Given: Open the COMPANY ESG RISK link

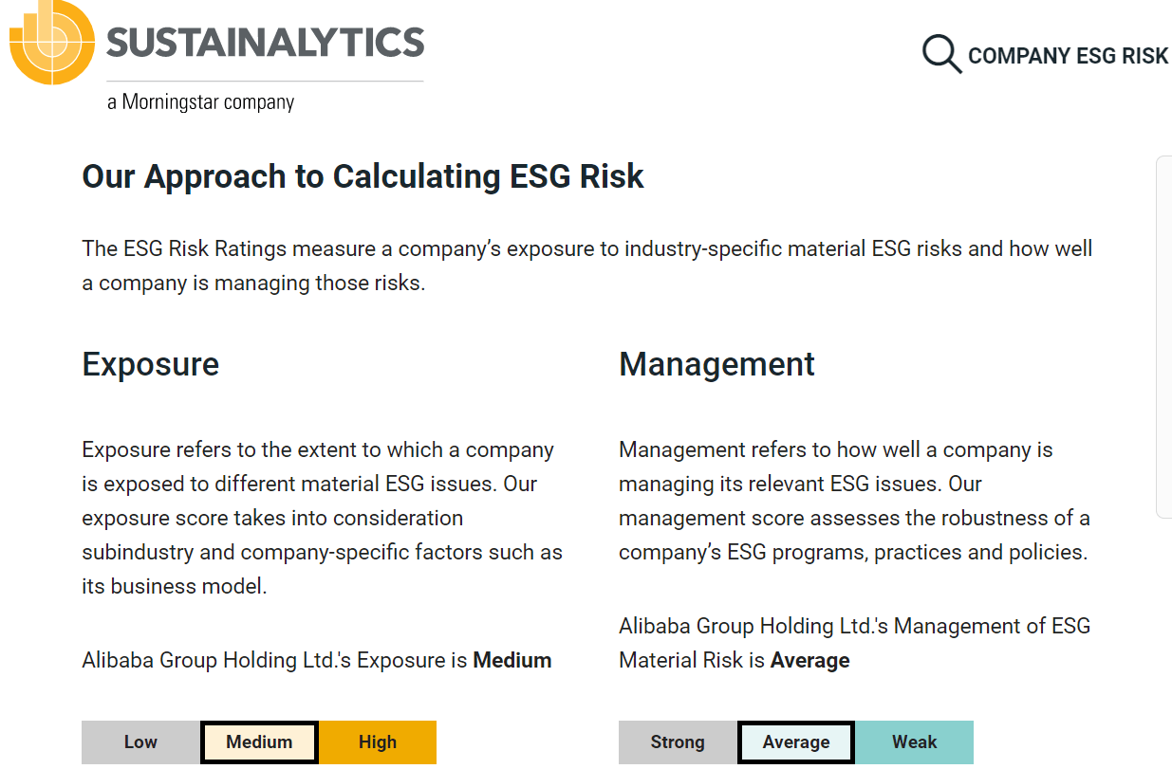Looking at the screenshot, I should coord(1069,56).
